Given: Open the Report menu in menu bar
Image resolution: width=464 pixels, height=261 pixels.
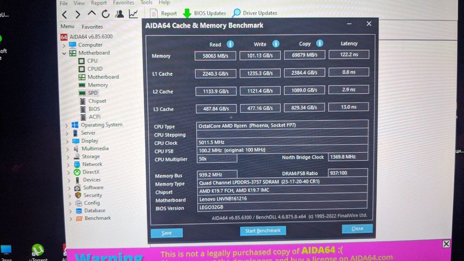Looking at the screenshot, I should click(99, 3).
